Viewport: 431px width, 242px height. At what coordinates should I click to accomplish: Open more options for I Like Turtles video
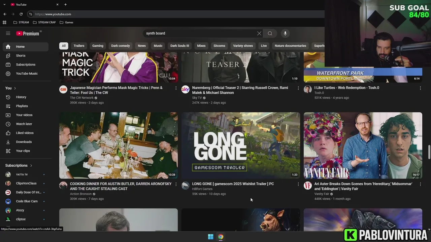pyautogui.click(x=420, y=88)
